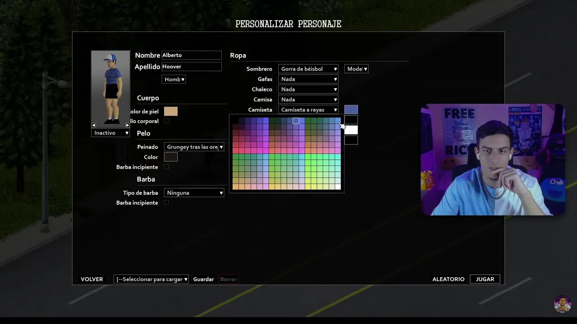Open the Tipo de barba dropdown
This screenshot has width=577, height=324.
coord(194,193)
